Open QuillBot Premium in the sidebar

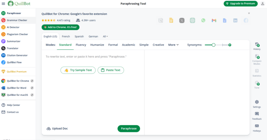coord(18,72)
